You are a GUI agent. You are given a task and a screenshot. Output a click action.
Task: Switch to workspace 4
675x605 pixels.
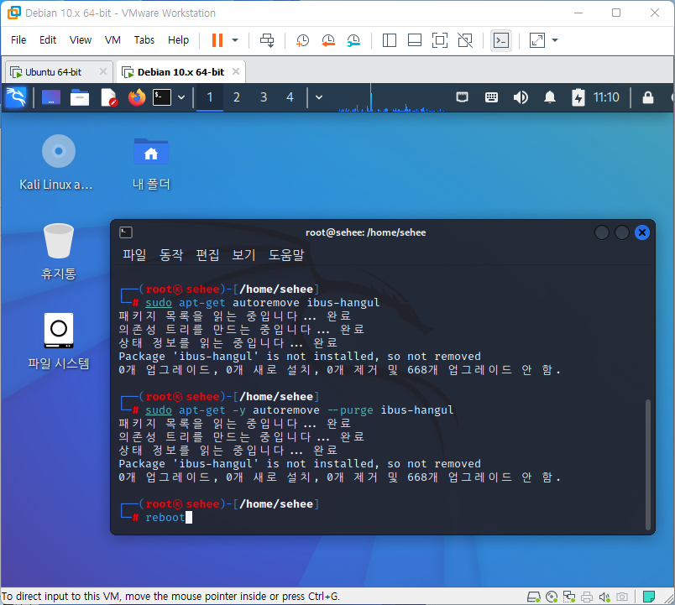click(x=290, y=97)
